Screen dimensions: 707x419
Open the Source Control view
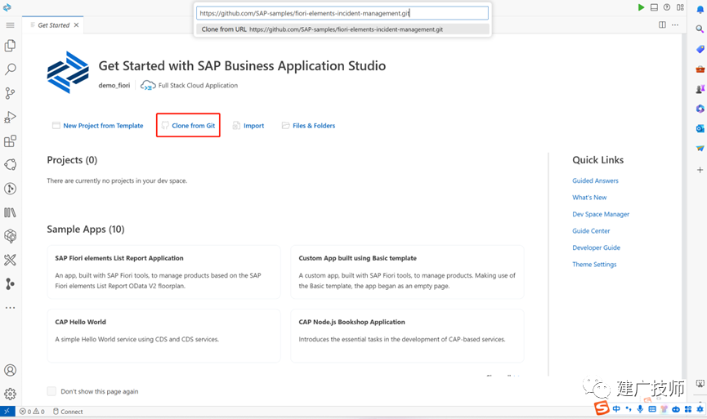[x=10, y=93]
